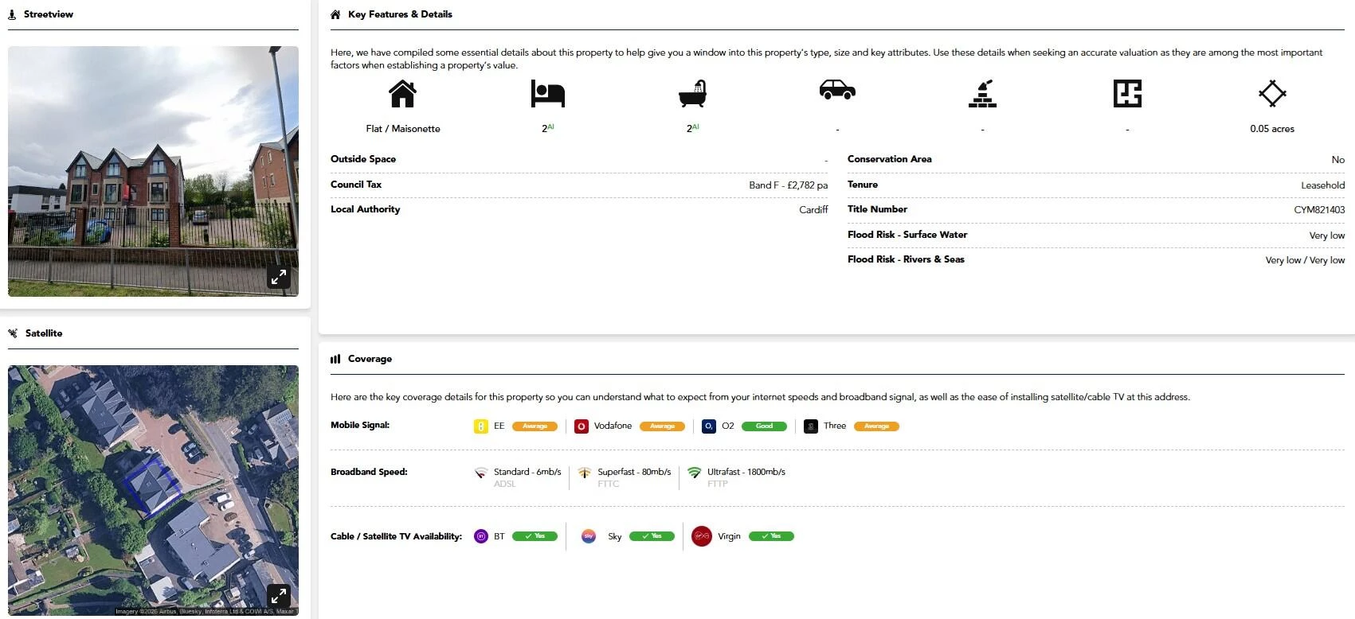Click the BT Yes availability badge
The image size is (1355, 619).
click(535, 536)
